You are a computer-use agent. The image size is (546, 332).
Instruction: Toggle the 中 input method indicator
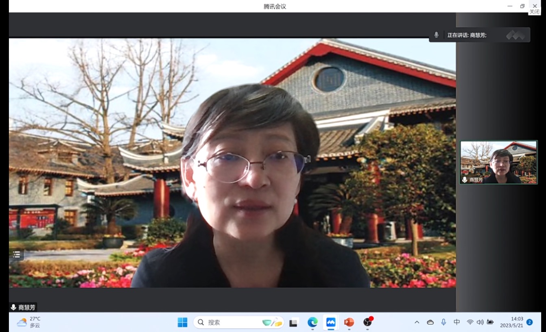click(457, 322)
